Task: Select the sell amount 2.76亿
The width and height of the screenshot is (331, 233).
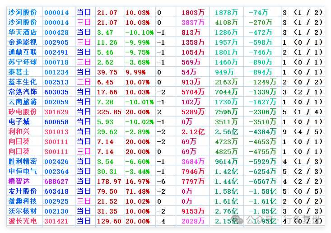Action: [x=226, y=211]
